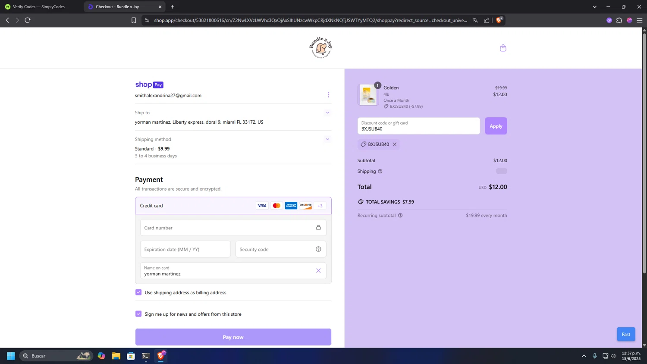Screen dimensions: 647x364
Task: Remove the BXJSUB40 discount tag
Action: point(394,144)
